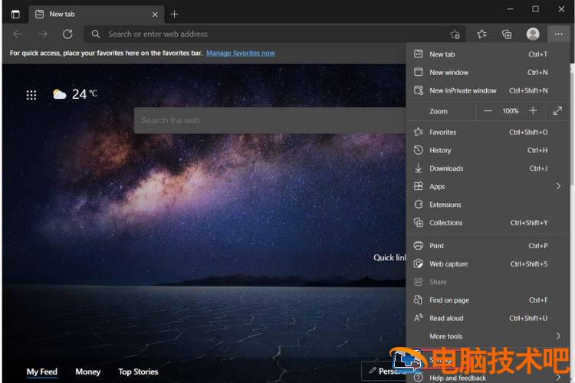The width and height of the screenshot is (575, 383).
Task: Select New tab in the menu
Action: pyautogui.click(x=488, y=54)
